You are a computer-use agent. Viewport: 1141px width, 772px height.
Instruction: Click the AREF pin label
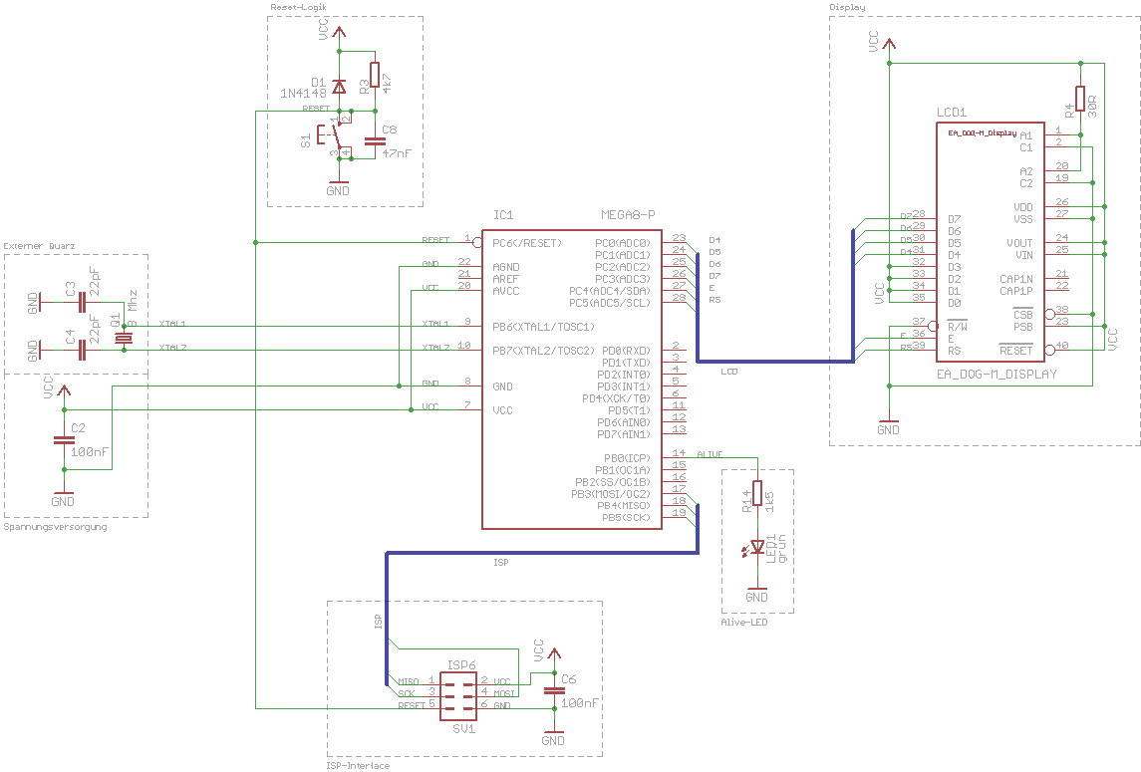[x=506, y=279]
